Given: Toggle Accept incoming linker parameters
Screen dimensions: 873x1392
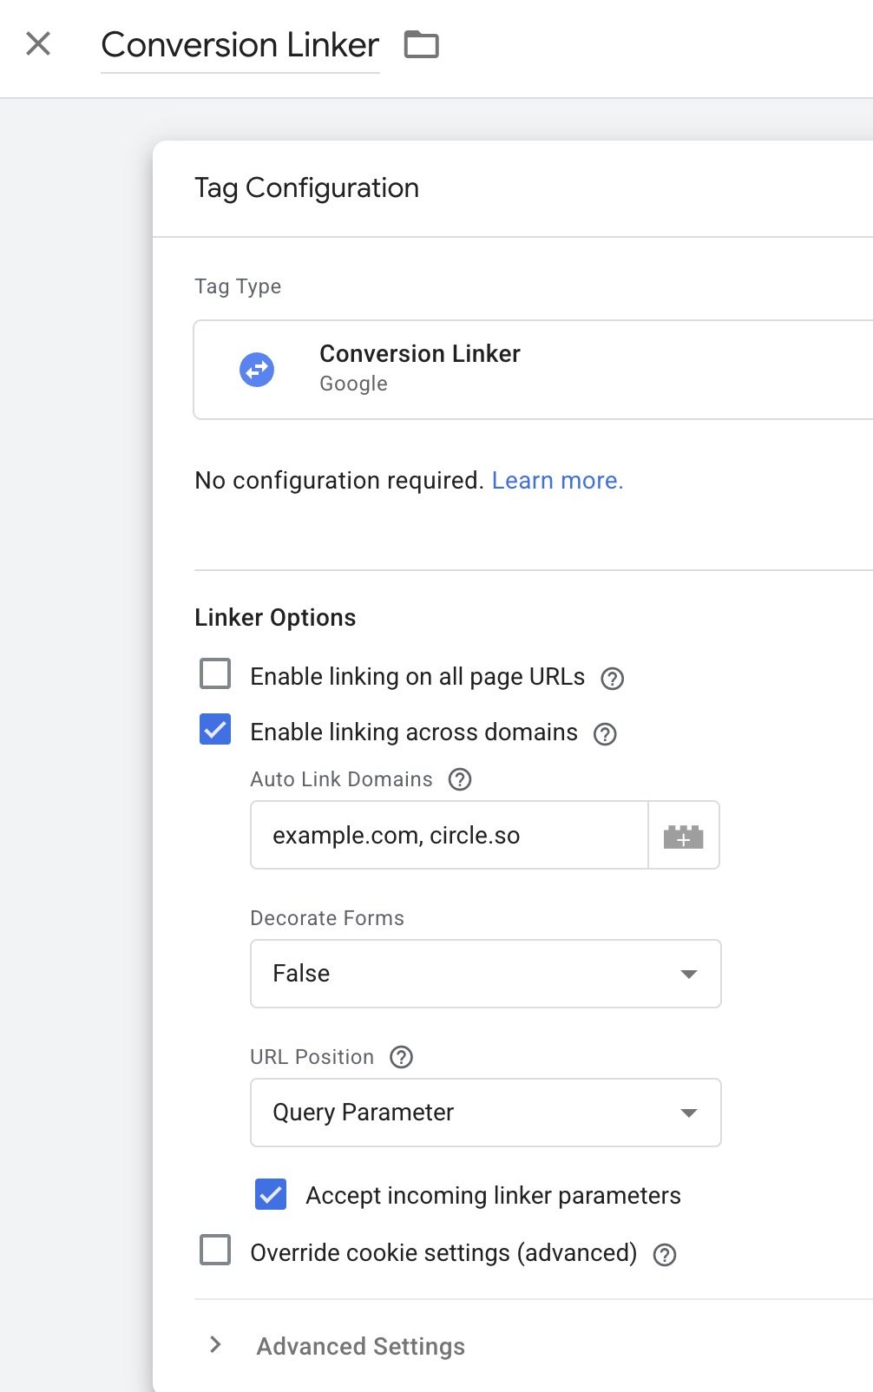Looking at the screenshot, I should click(x=271, y=1194).
